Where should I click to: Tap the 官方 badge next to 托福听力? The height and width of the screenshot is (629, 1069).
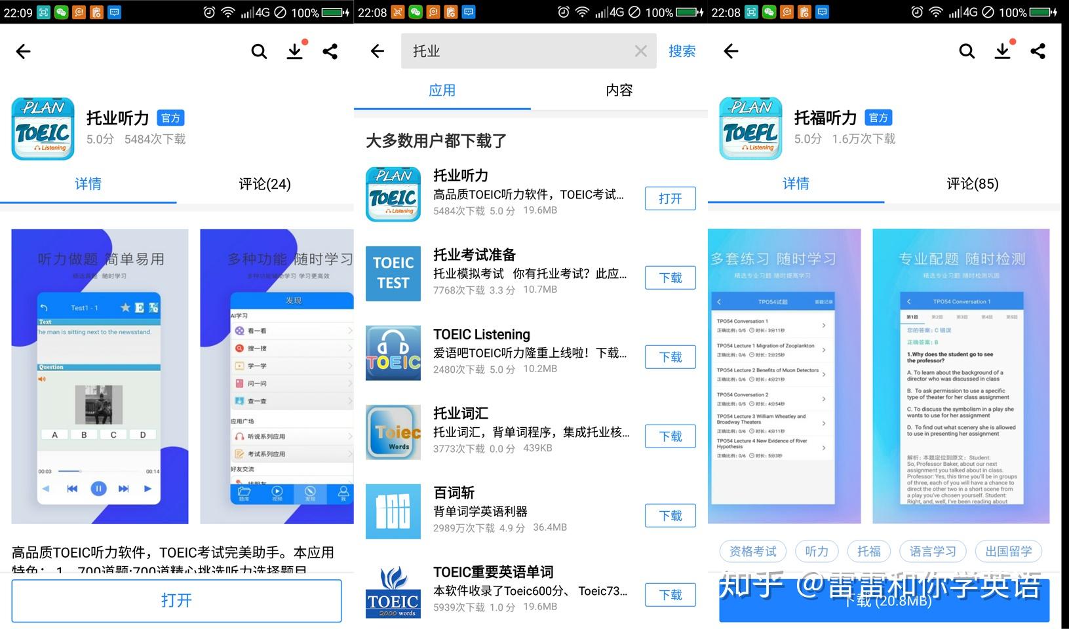tap(878, 118)
